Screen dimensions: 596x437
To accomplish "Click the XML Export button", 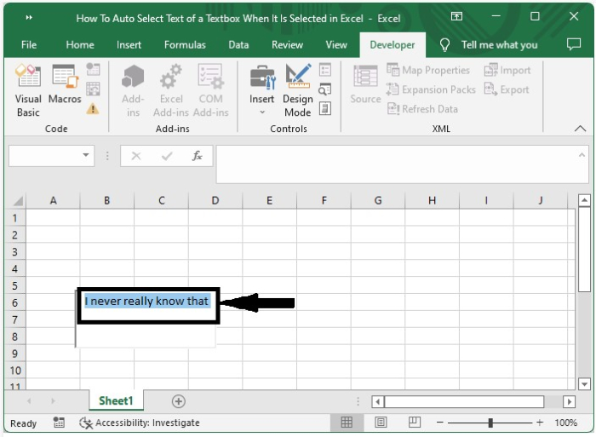I will pos(507,89).
